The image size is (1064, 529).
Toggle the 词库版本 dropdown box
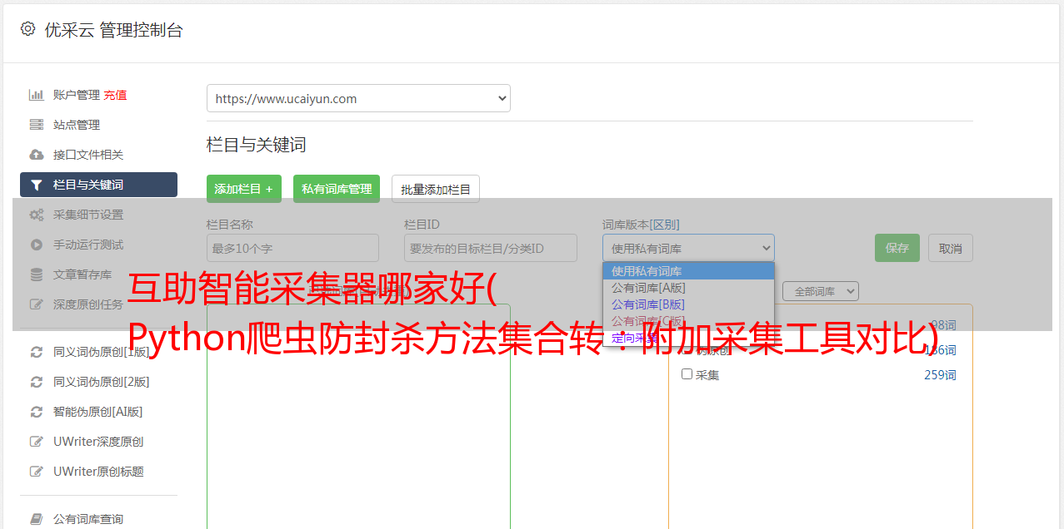point(688,248)
